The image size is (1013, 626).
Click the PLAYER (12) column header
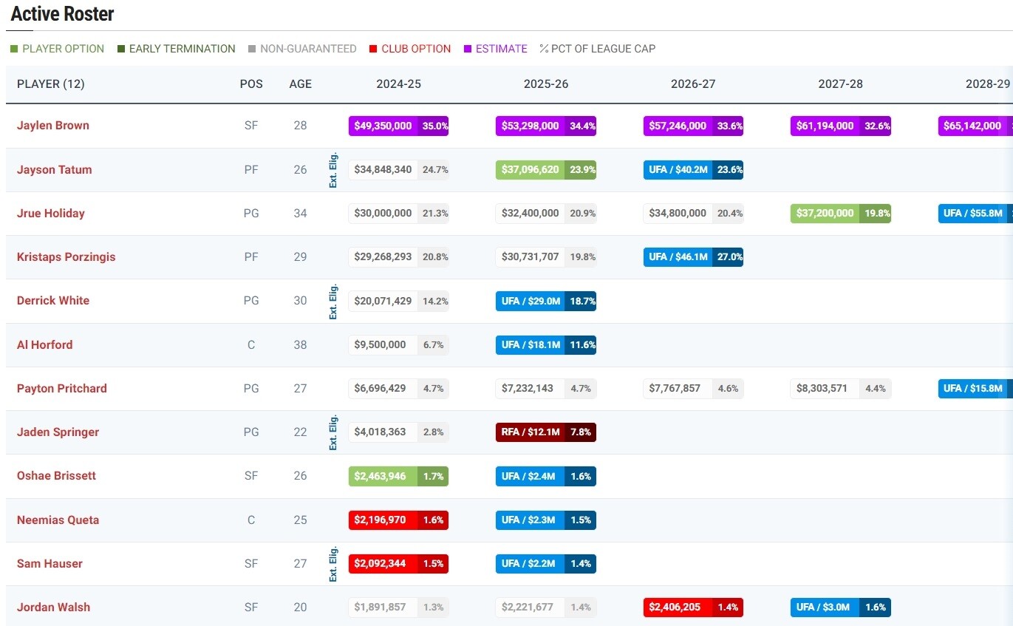point(51,84)
